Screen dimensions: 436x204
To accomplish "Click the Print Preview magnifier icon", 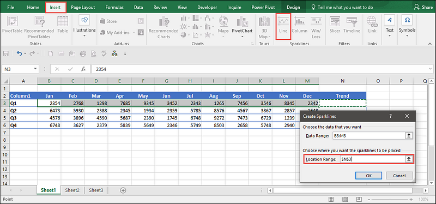I will pos(93,53).
